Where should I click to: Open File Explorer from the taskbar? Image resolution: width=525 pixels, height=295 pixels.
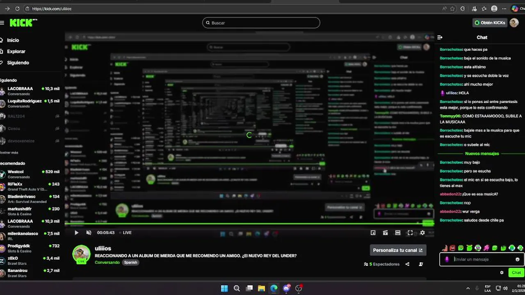[262, 288]
